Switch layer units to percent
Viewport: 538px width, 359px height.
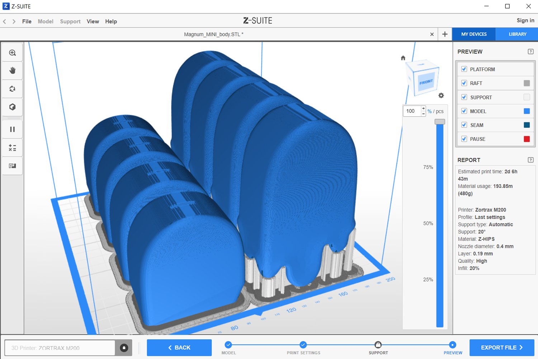[x=429, y=111]
